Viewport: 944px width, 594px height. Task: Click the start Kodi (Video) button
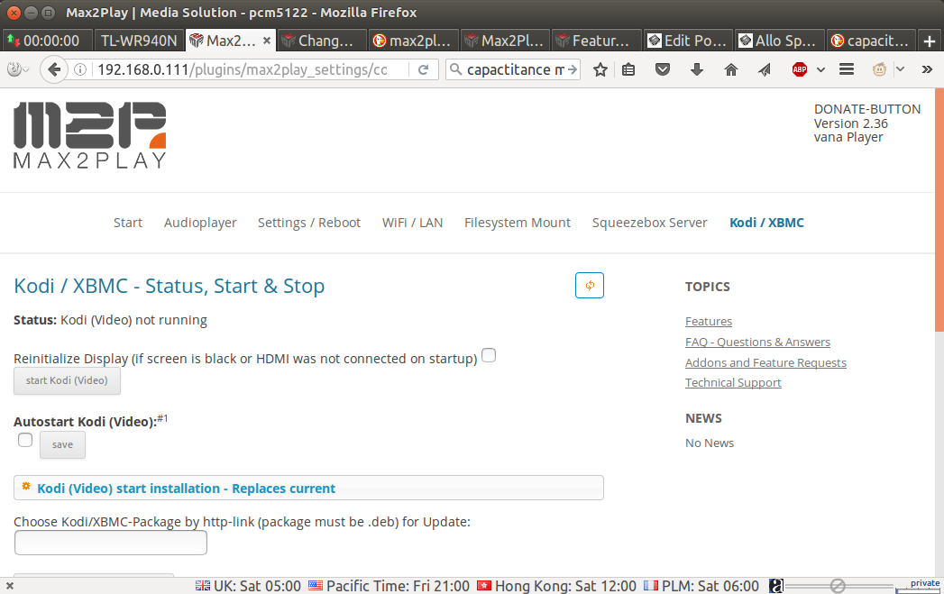point(67,380)
